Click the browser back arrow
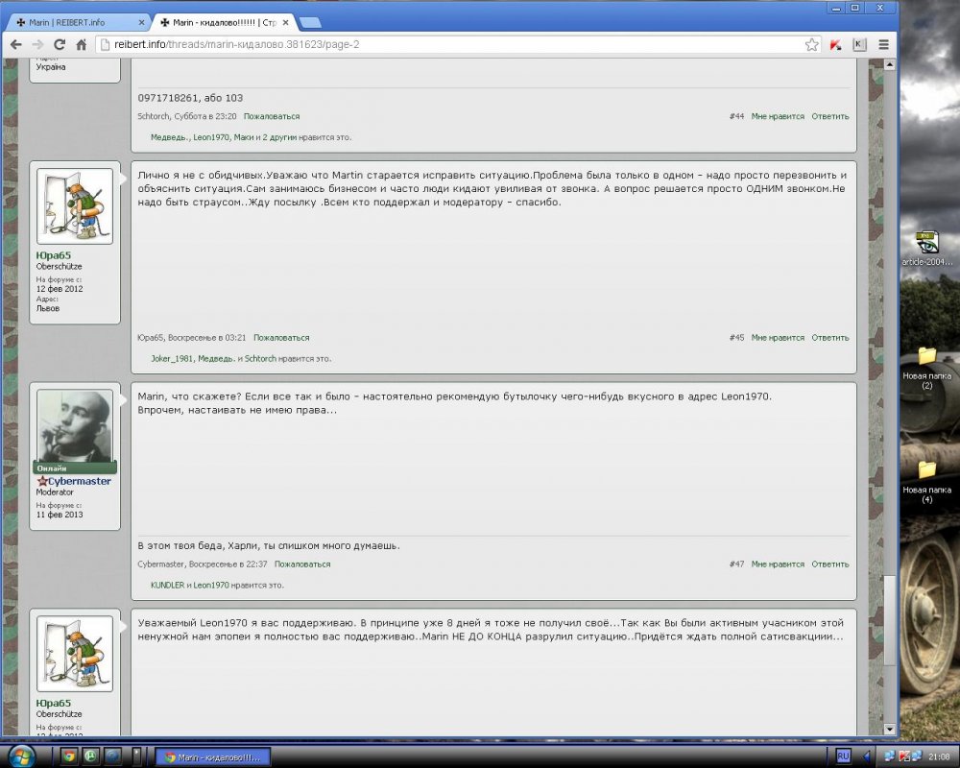Image resolution: width=960 pixels, height=768 pixels. (x=16, y=45)
